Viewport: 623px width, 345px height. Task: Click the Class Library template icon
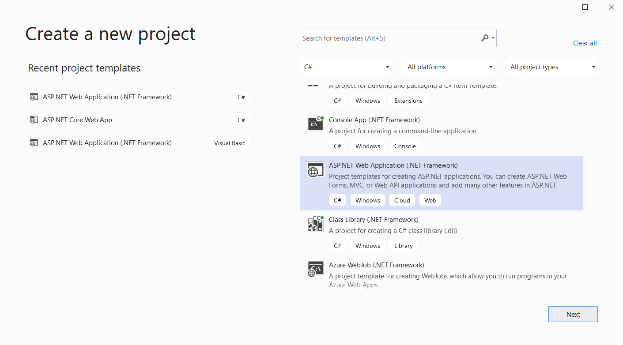[315, 224]
